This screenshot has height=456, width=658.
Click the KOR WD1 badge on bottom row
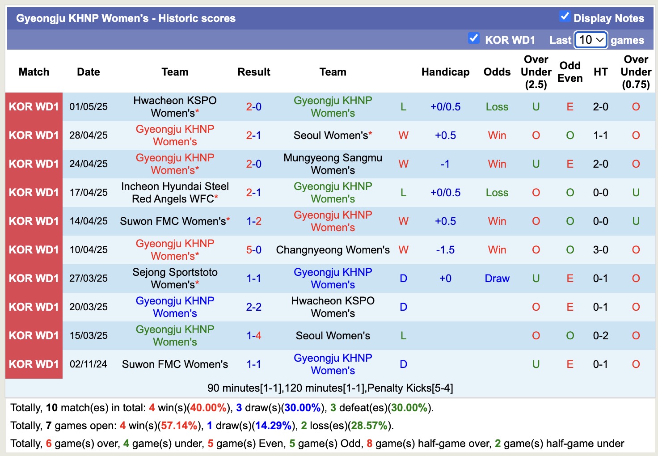(34, 364)
